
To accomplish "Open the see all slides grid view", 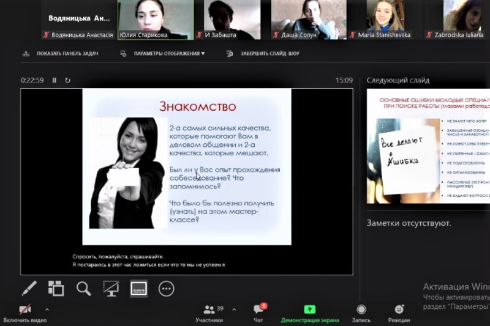I will pyautogui.click(x=56, y=288).
